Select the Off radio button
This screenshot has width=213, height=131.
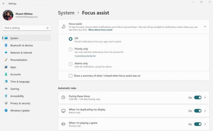(70, 39)
